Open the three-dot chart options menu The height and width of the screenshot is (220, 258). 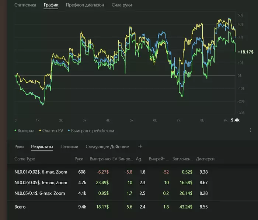[x=250, y=130]
